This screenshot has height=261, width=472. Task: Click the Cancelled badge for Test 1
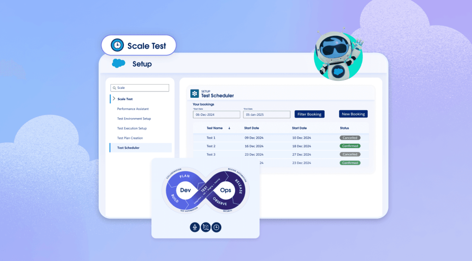point(350,138)
